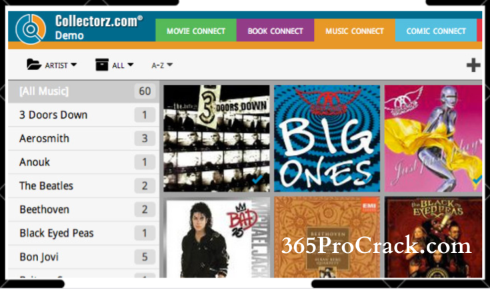Toggle checkmark on Just Push Play cover

coord(477,180)
